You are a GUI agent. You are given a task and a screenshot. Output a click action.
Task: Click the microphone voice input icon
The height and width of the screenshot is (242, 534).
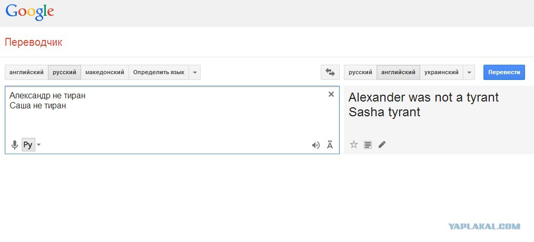(x=14, y=145)
